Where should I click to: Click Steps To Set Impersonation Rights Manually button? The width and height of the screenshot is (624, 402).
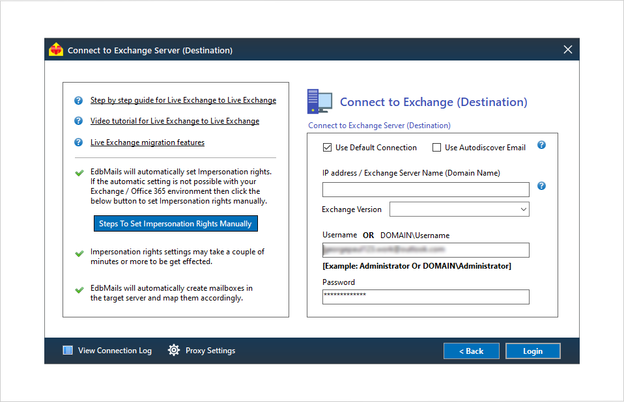(x=175, y=224)
